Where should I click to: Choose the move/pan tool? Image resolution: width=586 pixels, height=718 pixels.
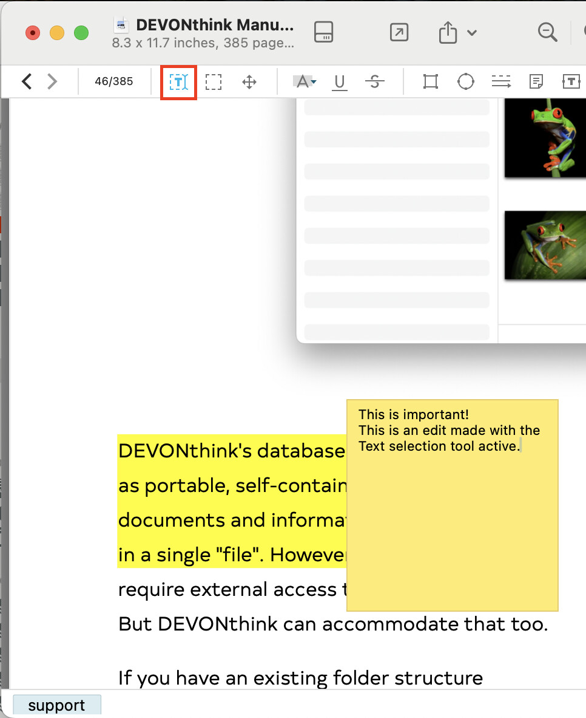pos(249,82)
